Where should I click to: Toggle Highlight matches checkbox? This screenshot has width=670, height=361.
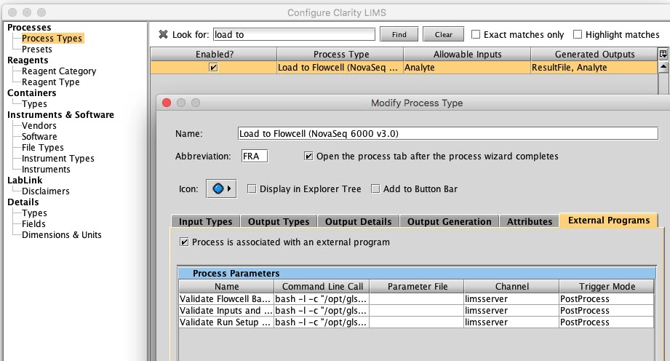(x=578, y=34)
